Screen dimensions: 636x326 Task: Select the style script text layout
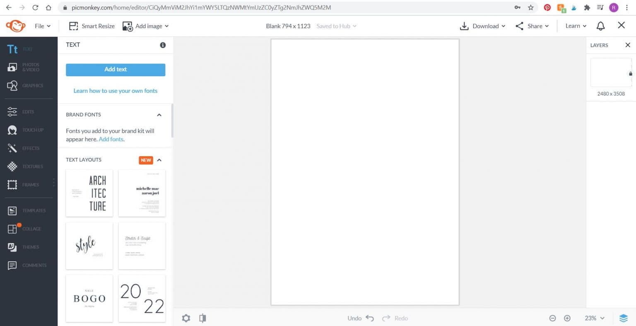point(89,246)
